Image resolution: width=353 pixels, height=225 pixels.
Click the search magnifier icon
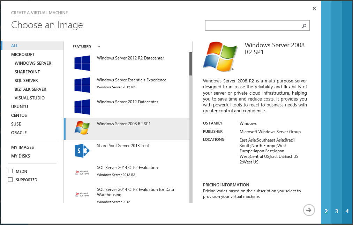pyautogui.click(x=304, y=26)
